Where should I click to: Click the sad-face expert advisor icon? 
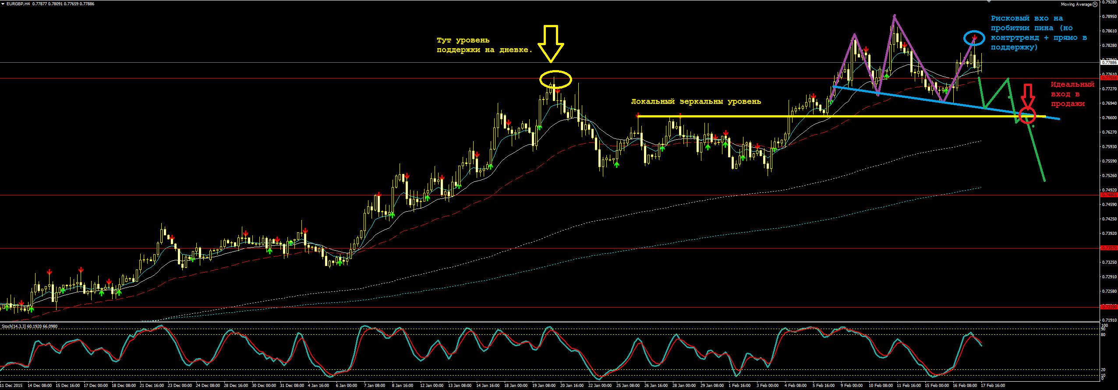pos(1095,4)
